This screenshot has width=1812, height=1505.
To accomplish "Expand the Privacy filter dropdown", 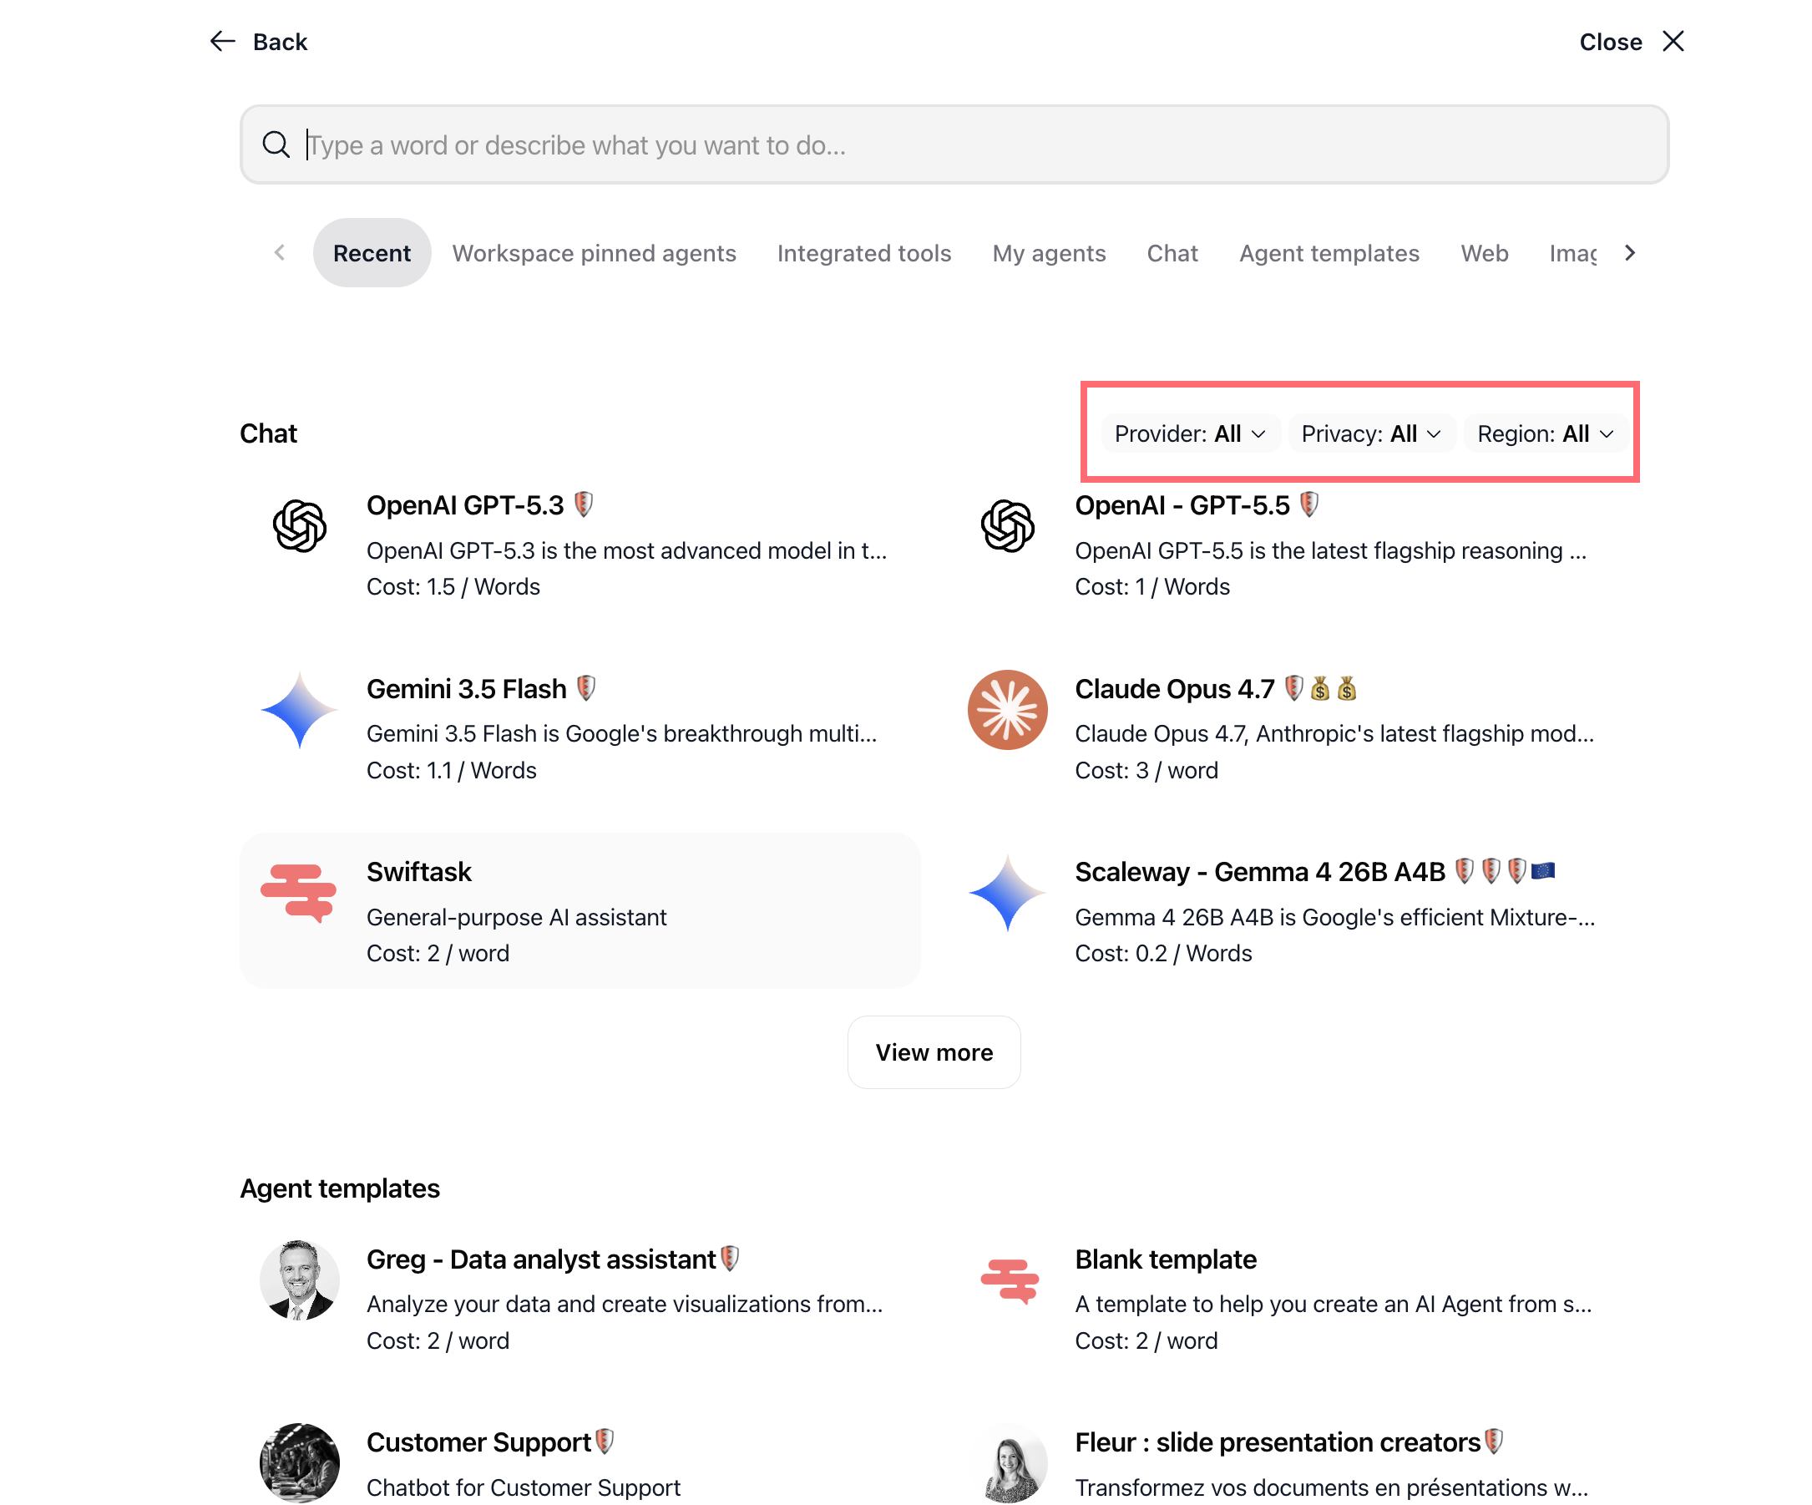I will [x=1371, y=433].
